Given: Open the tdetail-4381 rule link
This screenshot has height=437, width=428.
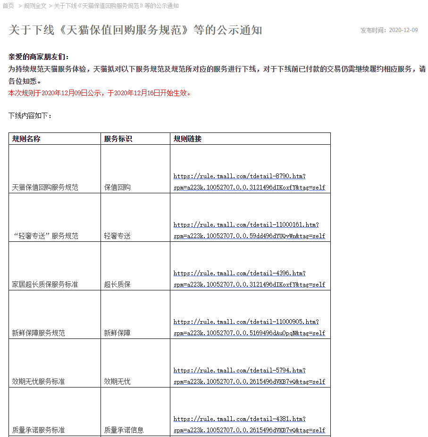Looking at the screenshot, I should 249,424.
